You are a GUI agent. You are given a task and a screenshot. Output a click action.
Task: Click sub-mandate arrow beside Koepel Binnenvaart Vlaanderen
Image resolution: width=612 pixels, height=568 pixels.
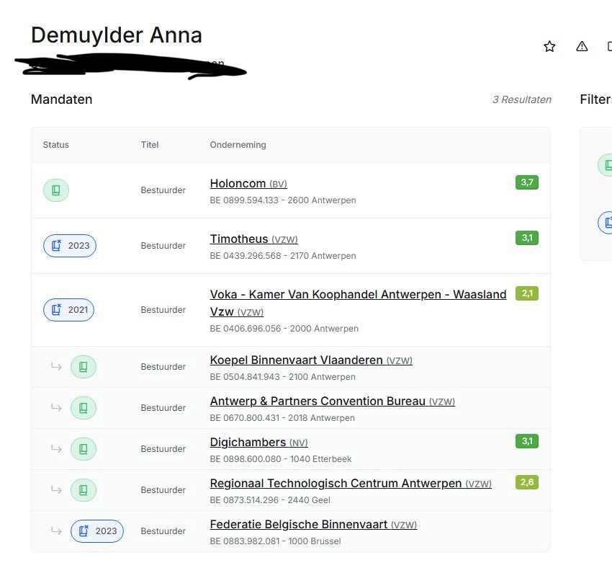(56, 366)
